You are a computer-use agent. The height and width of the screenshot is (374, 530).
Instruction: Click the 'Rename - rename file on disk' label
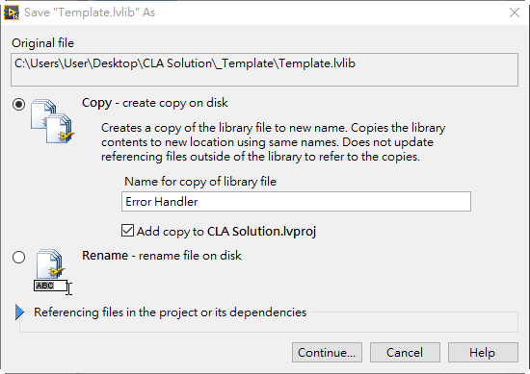162,256
